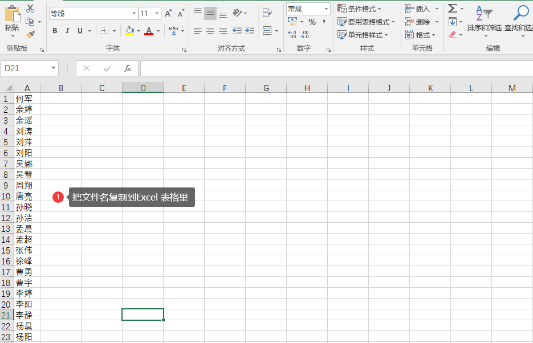Screen dimensions: 533x343
Task: Click the Cut scissors icon
Action: coord(30,9)
